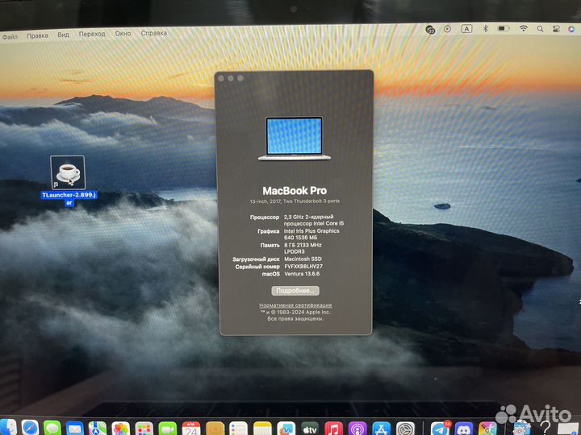Image resolution: width=581 pixels, height=435 pixels.
Task: Click the Intel Iris Plus Graphics value
Action: (x=311, y=234)
